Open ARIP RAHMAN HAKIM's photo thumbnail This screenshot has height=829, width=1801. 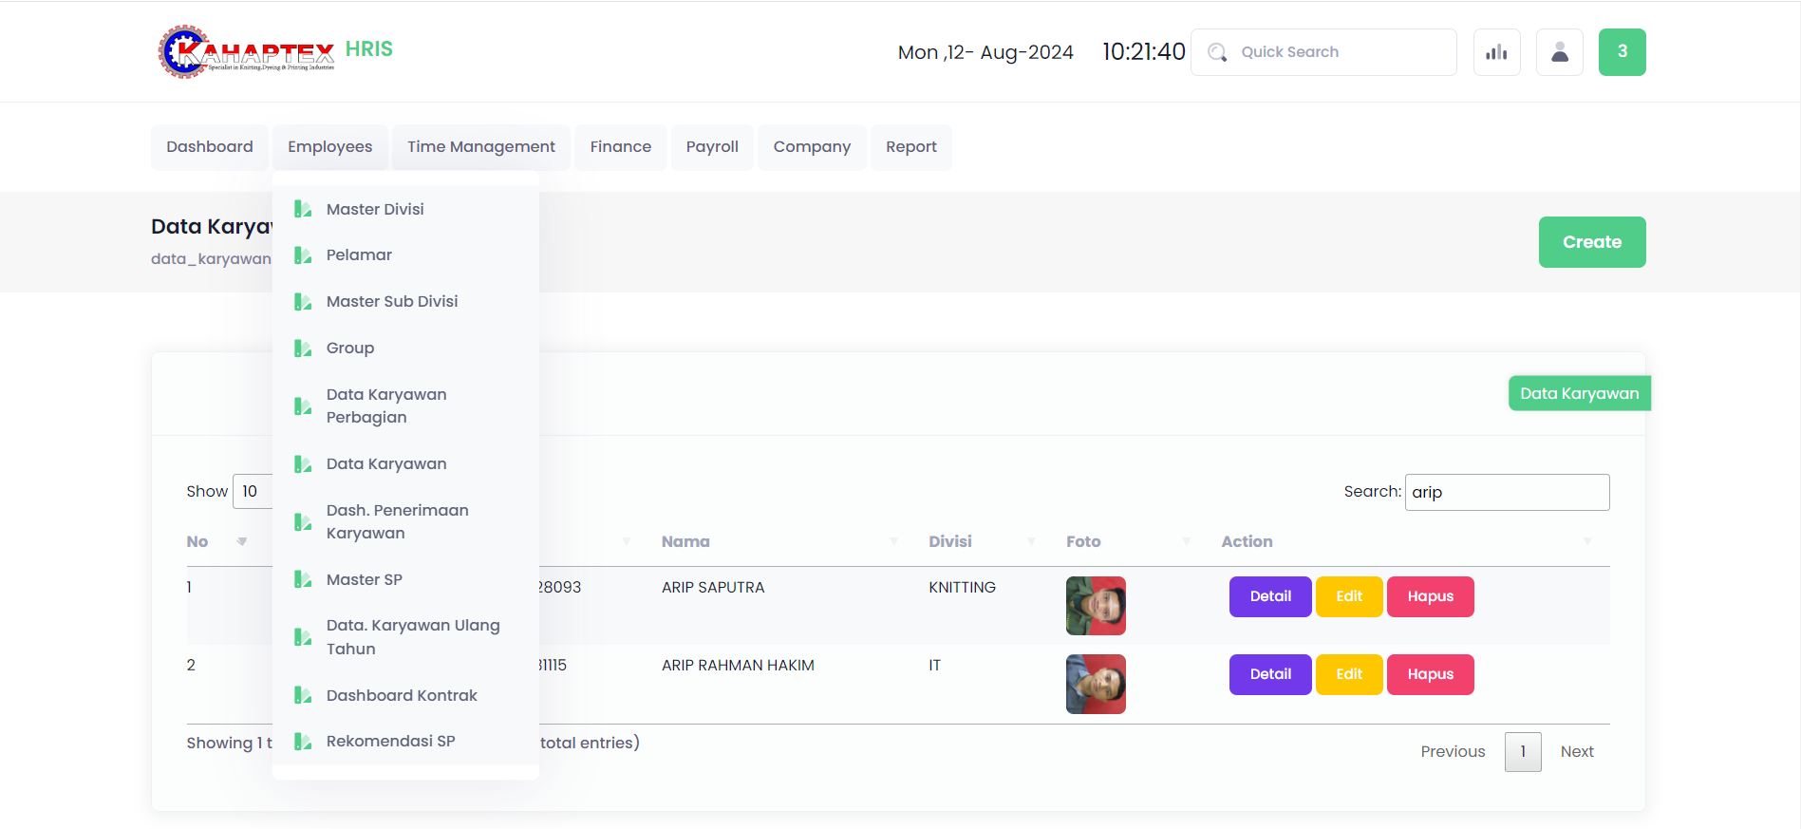pos(1096,684)
